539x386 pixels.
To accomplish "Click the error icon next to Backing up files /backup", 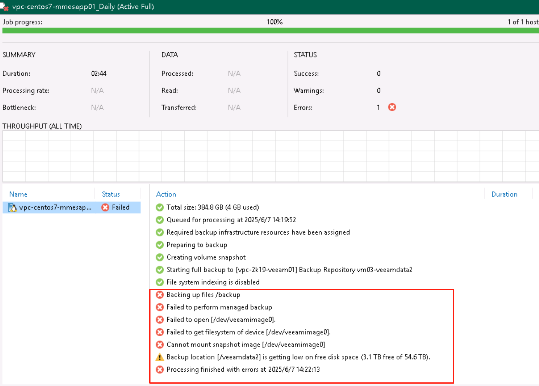I will click(x=160, y=295).
